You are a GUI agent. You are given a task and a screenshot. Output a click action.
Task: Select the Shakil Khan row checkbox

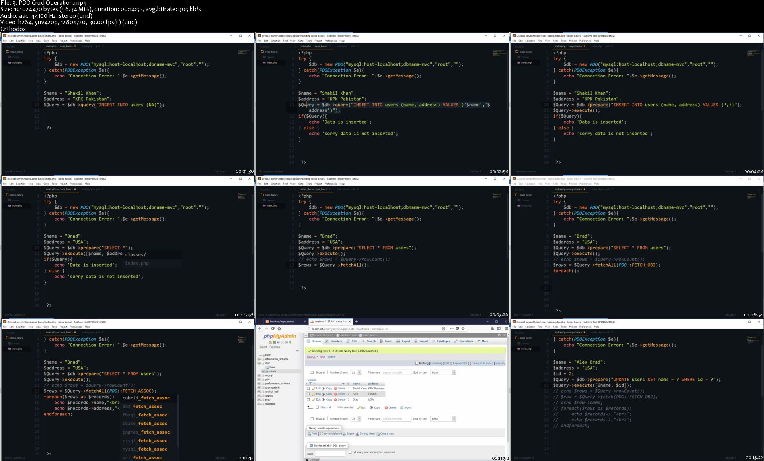[308, 389]
